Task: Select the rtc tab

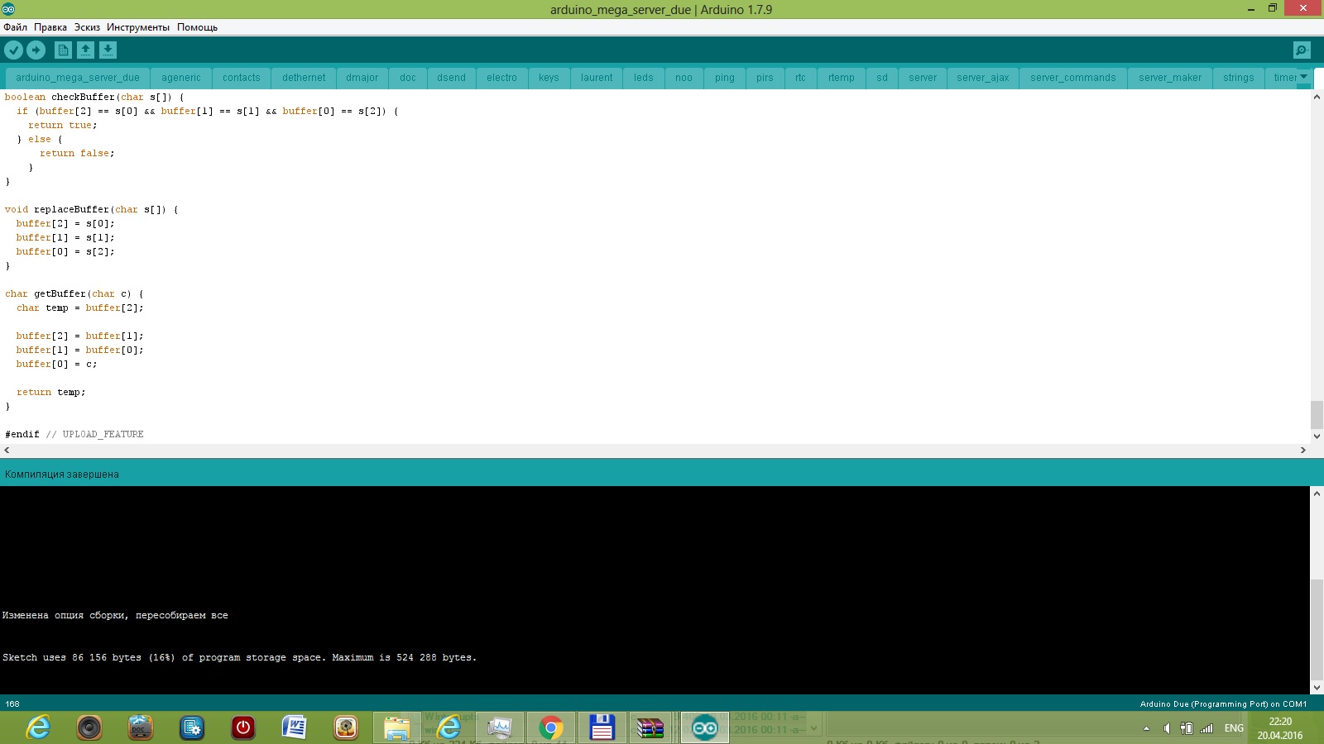Action: pos(800,78)
